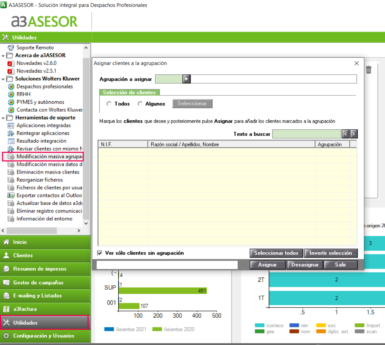The width and height of the screenshot is (385, 345).
Task: Open the E-mailing y Listados section
Action: tap(45, 296)
